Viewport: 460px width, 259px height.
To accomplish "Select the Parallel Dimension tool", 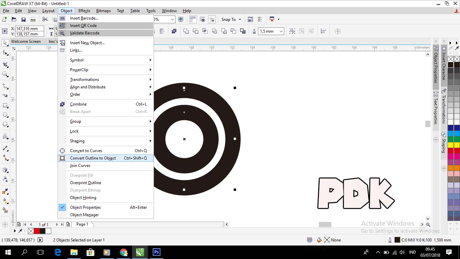I will [x=5, y=148].
